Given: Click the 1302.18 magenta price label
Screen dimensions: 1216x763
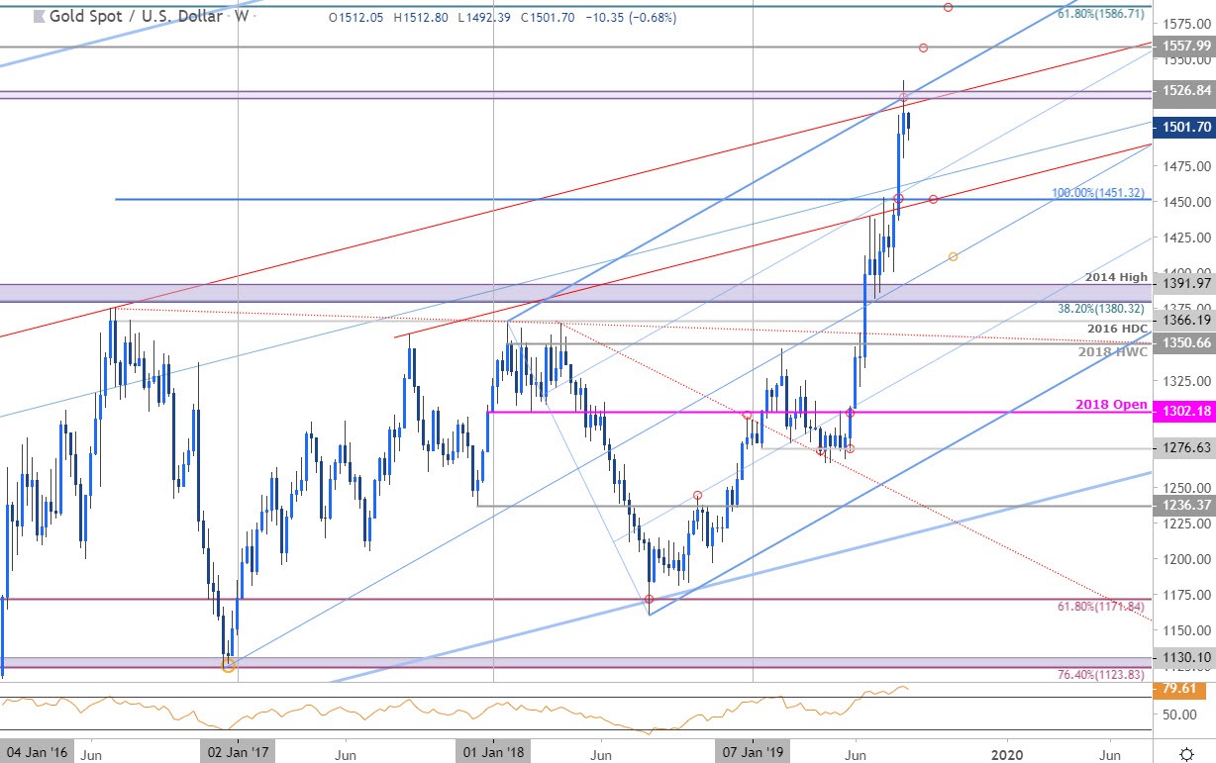Looking at the screenshot, I should coord(1185,412).
